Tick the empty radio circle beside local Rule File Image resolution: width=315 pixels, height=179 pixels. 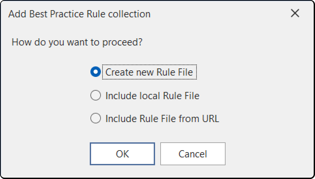(x=96, y=95)
